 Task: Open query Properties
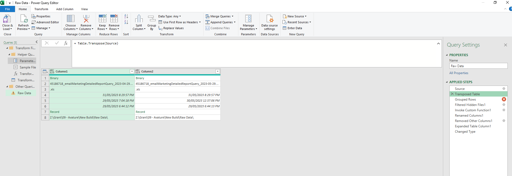pos(41,16)
